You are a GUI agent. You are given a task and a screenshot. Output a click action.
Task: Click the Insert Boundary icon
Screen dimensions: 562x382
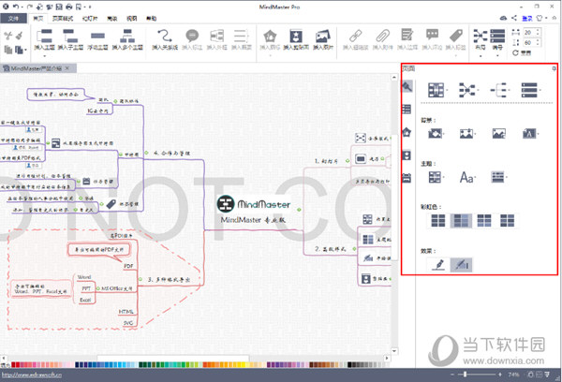217,36
